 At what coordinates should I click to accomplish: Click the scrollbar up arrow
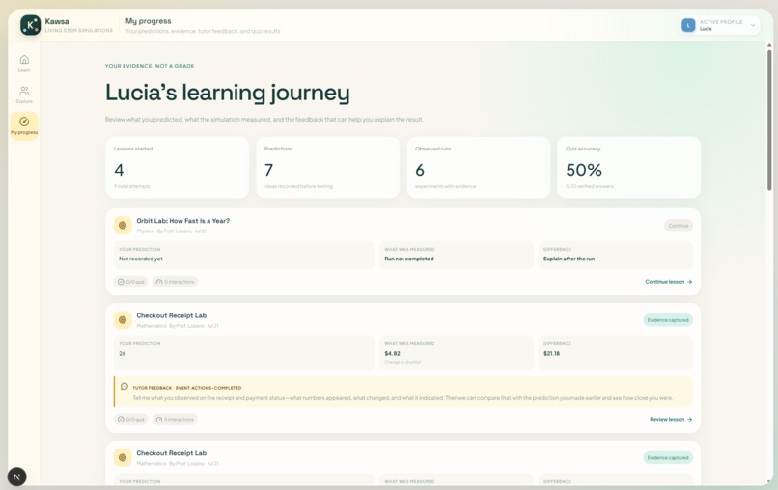click(769, 45)
